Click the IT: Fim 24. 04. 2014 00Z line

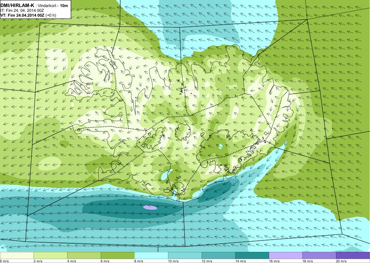pos(22,10)
